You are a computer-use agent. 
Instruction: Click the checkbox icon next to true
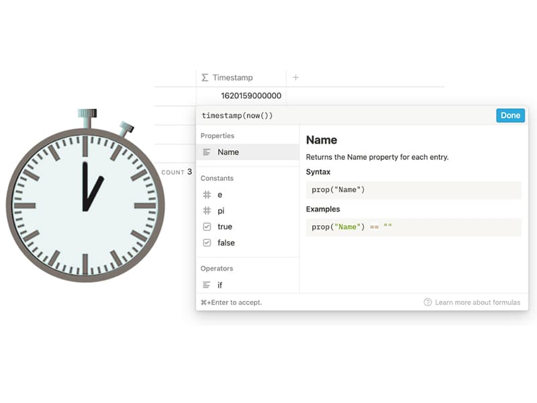(x=207, y=226)
